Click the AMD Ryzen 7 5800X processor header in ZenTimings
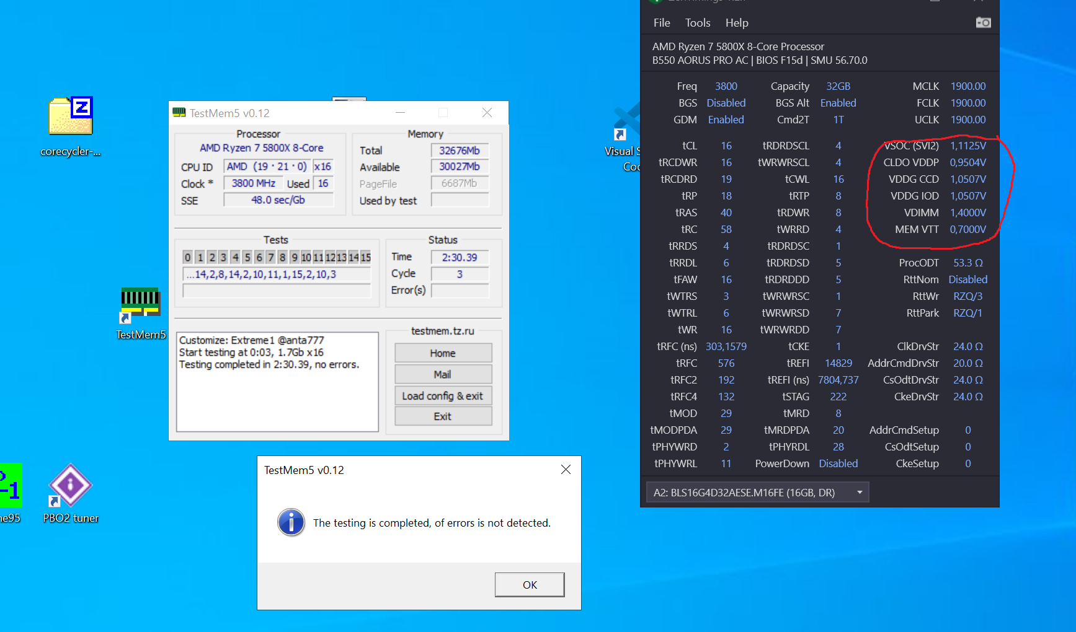1076x632 pixels. 738,46
